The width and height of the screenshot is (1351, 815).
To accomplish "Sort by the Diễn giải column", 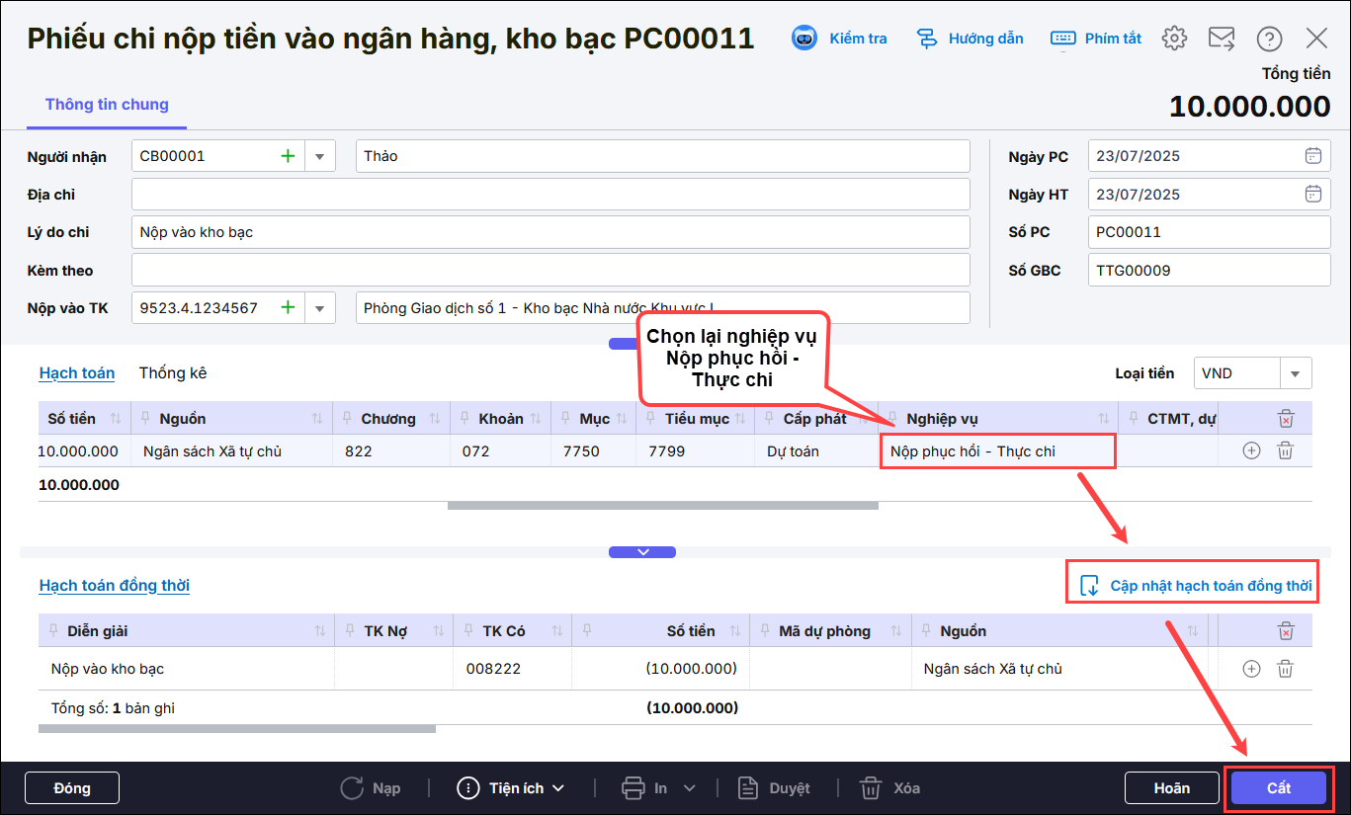I will coord(319,631).
